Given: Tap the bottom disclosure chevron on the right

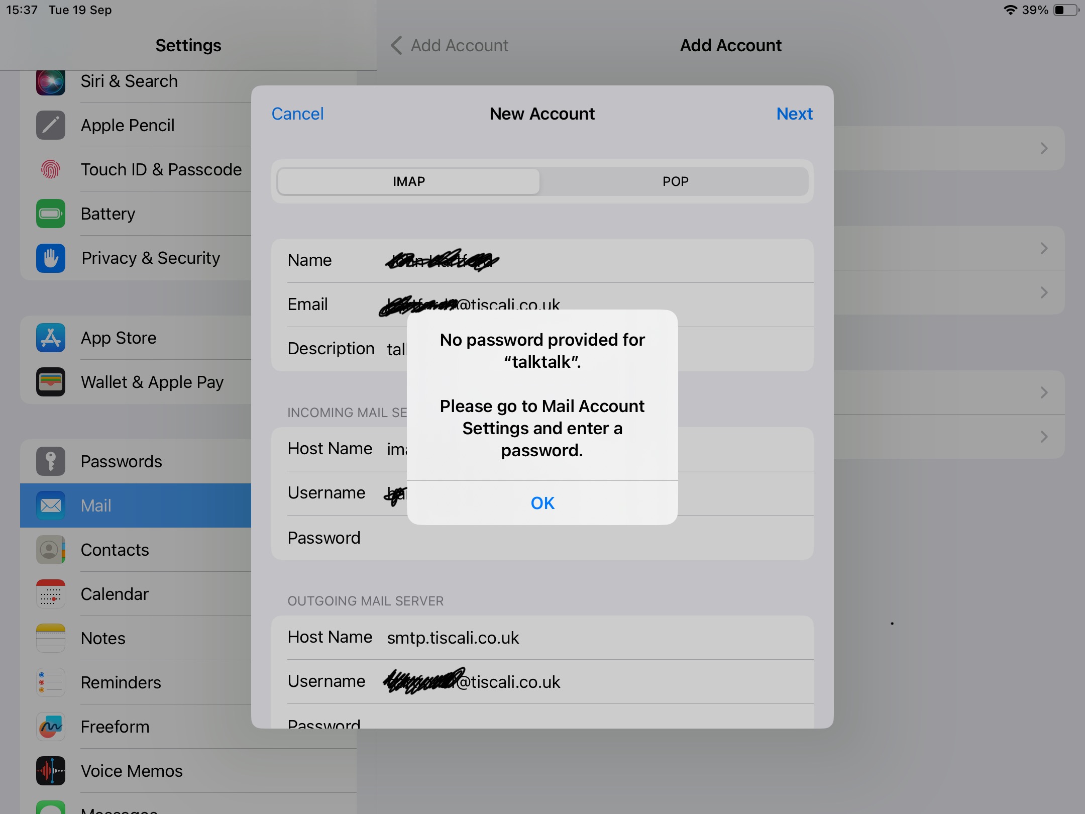Looking at the screenshot, I should pyautogui.click(x=1044, y=437).
